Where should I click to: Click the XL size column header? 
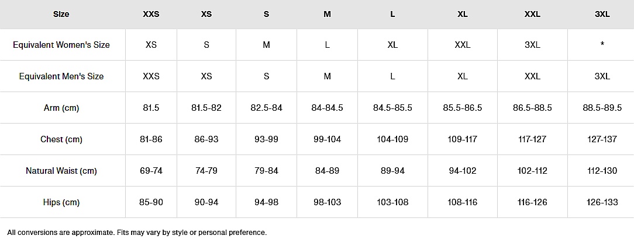pos(462,14)
